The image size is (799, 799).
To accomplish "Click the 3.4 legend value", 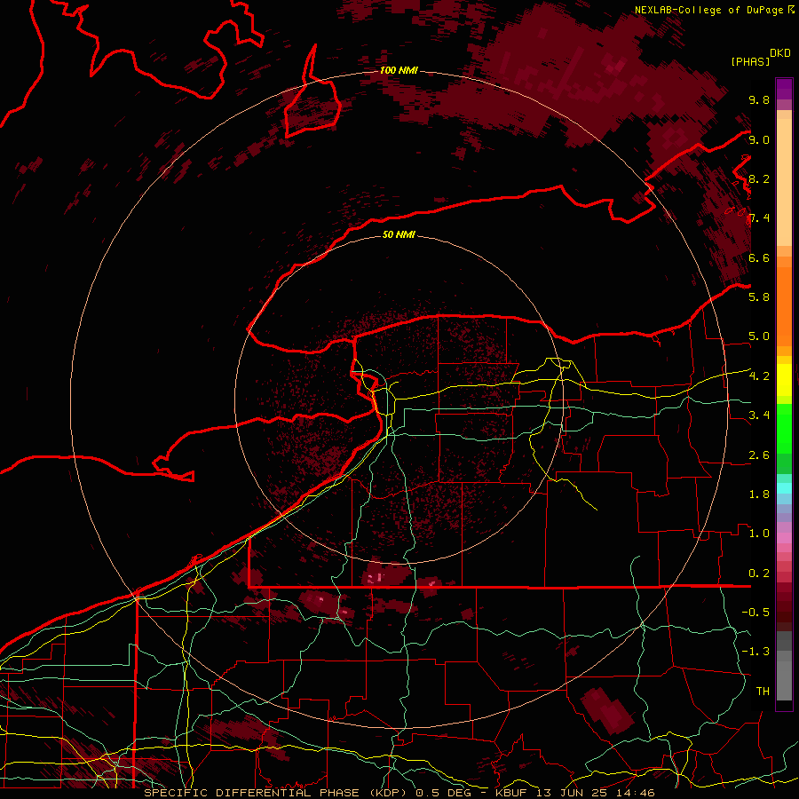I will pyautogui.click(x=759, y=415).
